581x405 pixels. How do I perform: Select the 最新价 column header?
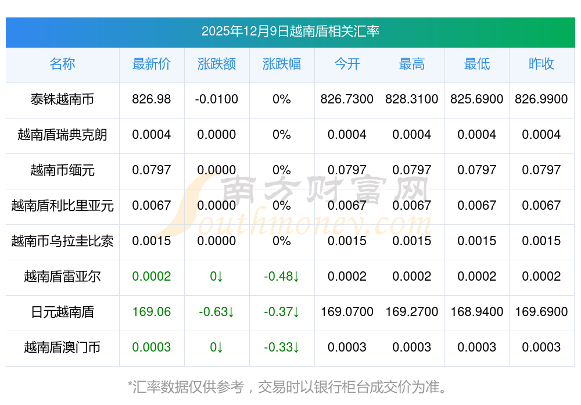coord(151,64)
